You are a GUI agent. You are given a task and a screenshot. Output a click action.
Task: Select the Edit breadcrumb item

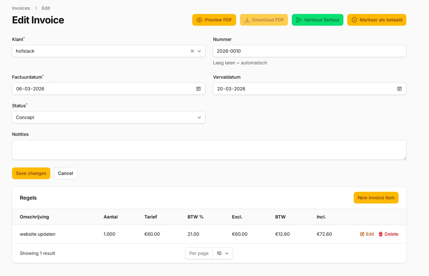(x=46, y=8)
